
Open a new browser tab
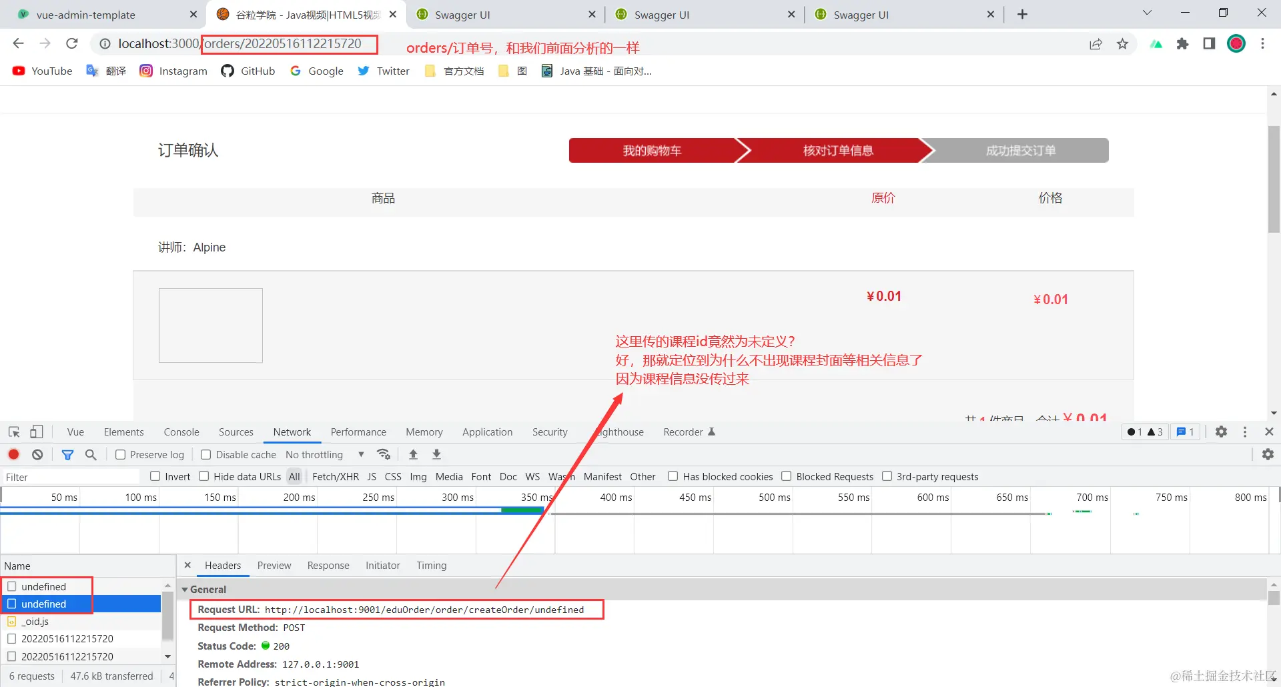tap(1022, 14)
